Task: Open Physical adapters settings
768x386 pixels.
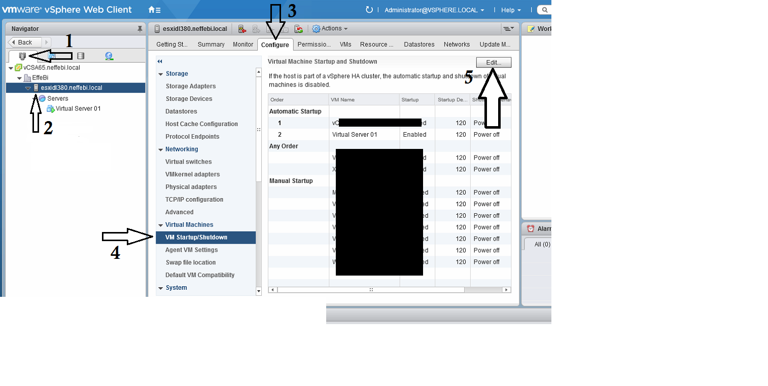Action: 191,187
